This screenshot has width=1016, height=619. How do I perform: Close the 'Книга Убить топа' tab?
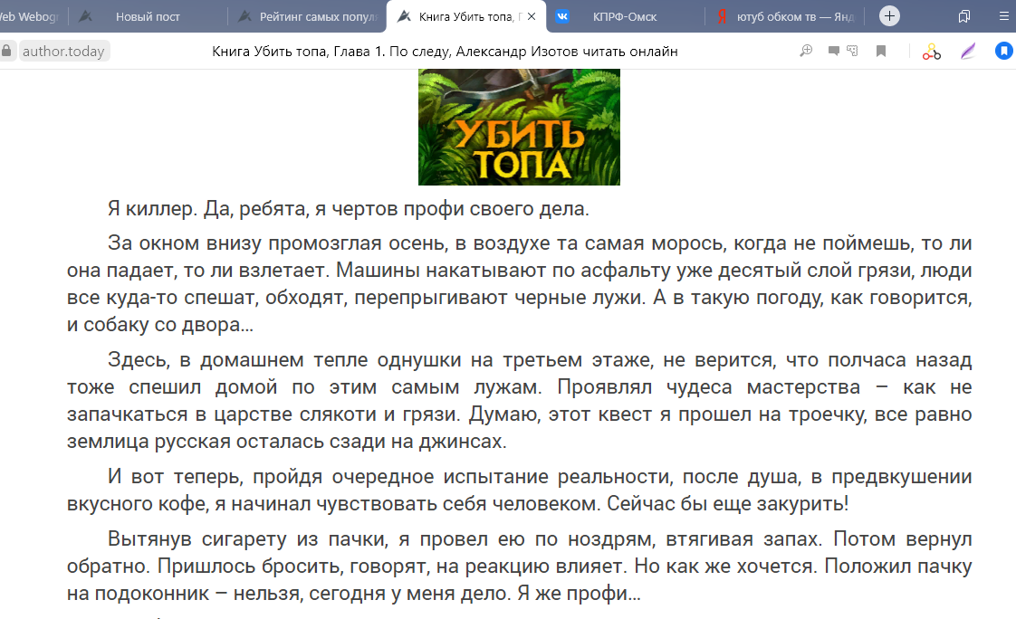coord(532,16)
